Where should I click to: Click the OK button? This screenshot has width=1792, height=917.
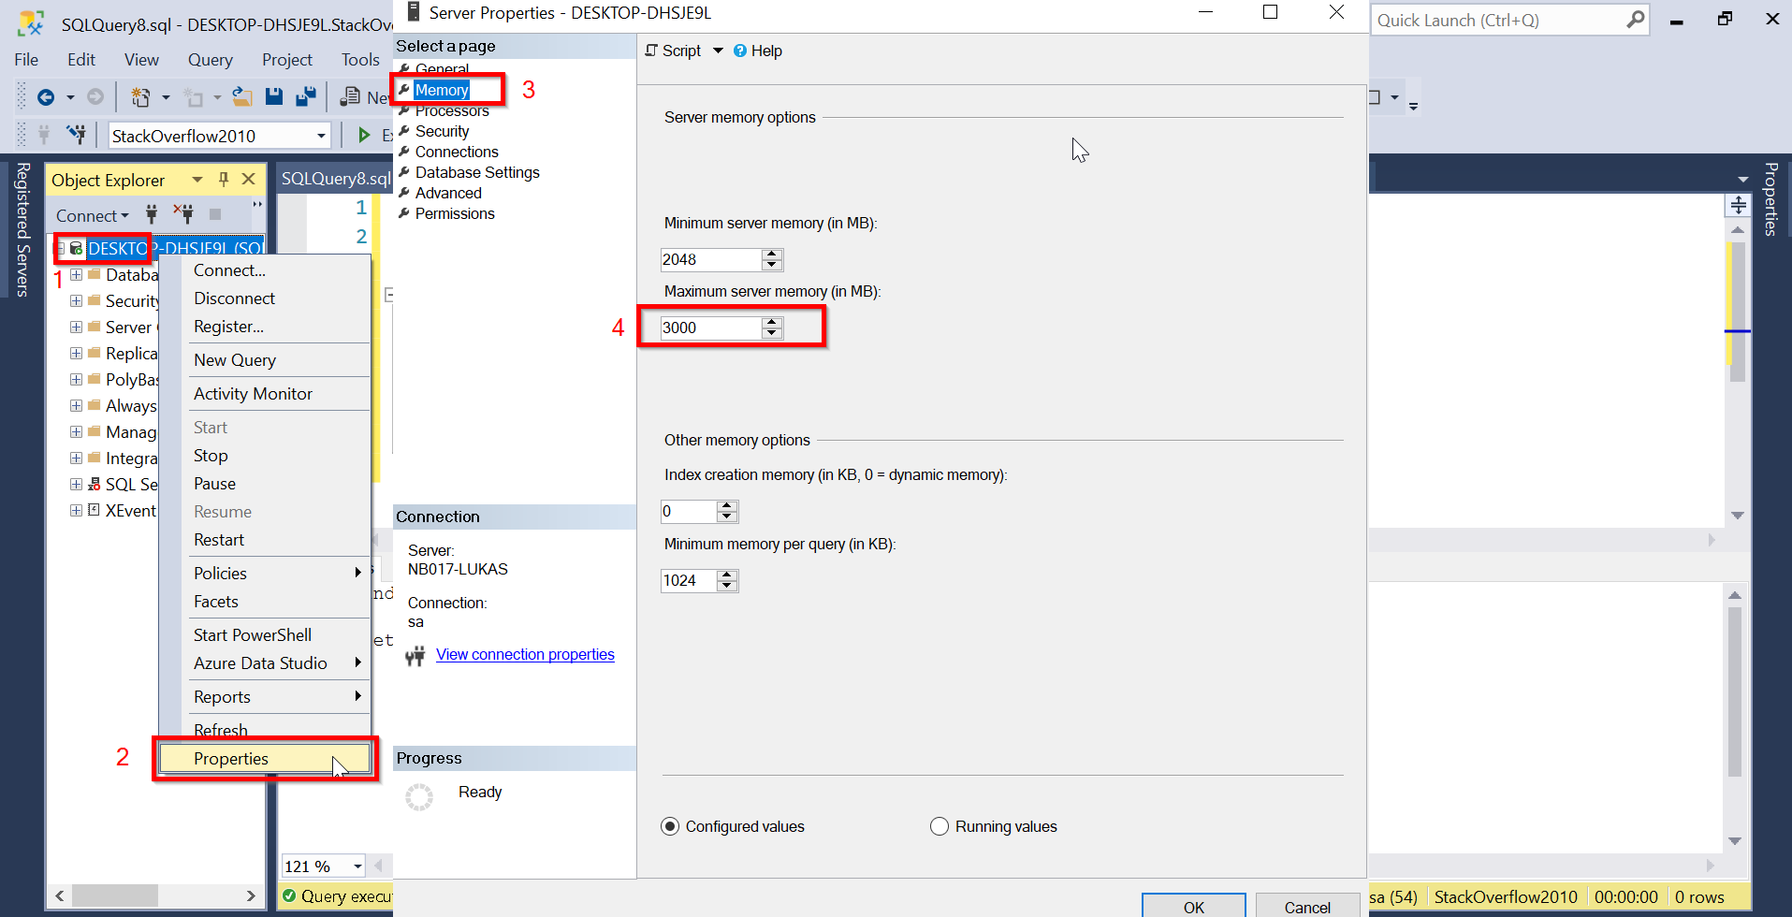pos(1194,907)
